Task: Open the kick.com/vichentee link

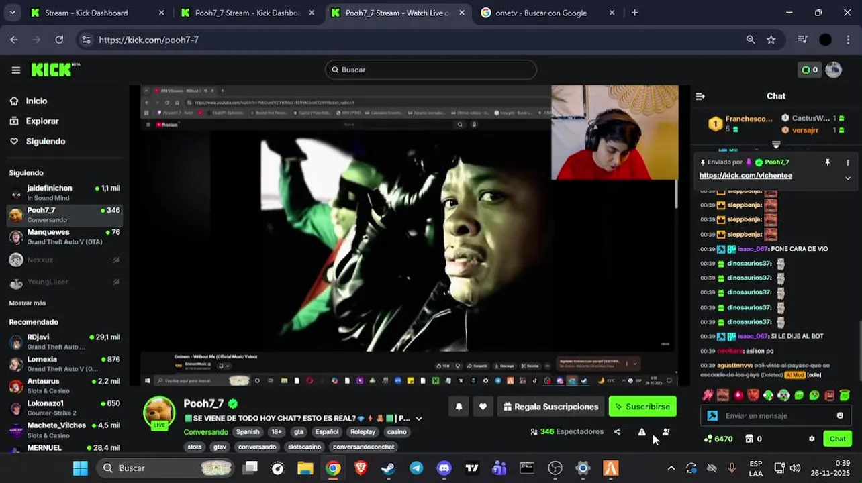Action: (745, 176)
